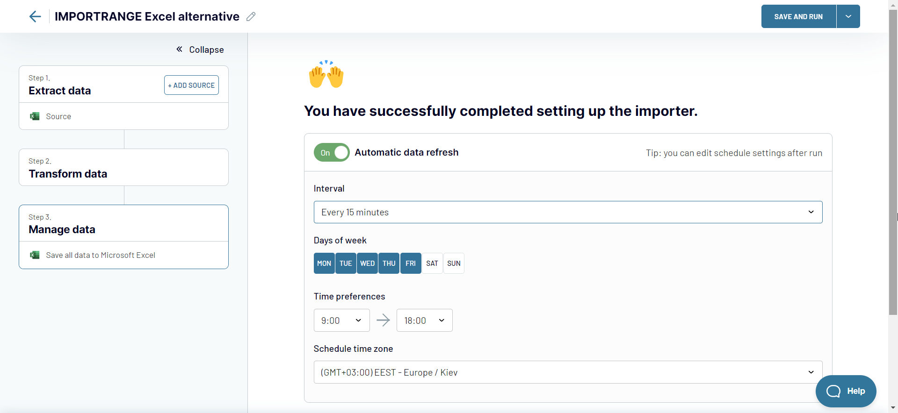Viewport: 898px width, 413px height.
Task: Enable Saturday in days of week
Action: pyautogui.click(x=432, y=263)
